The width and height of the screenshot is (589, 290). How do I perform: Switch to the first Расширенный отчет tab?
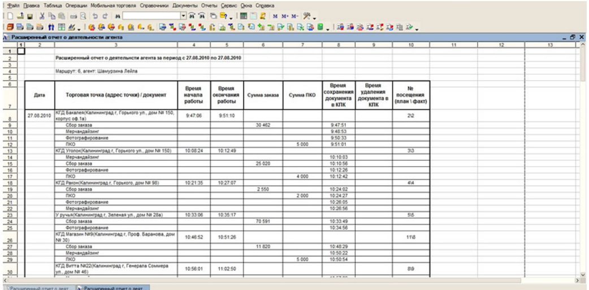[37, 287]
